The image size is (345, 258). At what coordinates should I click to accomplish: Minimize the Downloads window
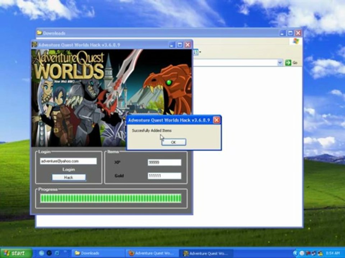(283, 33)
